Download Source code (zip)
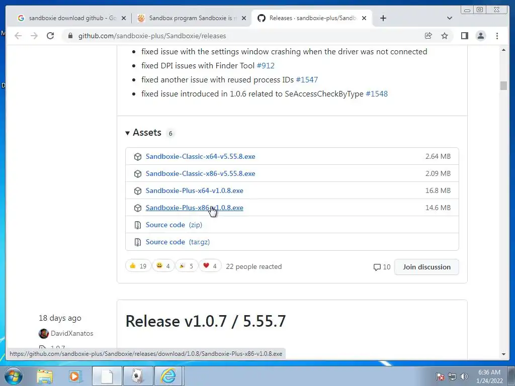The image size is (515, 386). [x=174, y=225]
